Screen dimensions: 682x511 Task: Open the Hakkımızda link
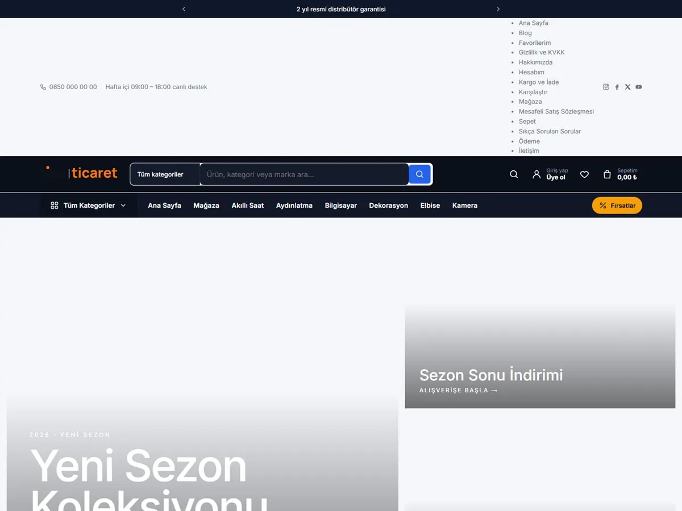[x=535, y=62]
